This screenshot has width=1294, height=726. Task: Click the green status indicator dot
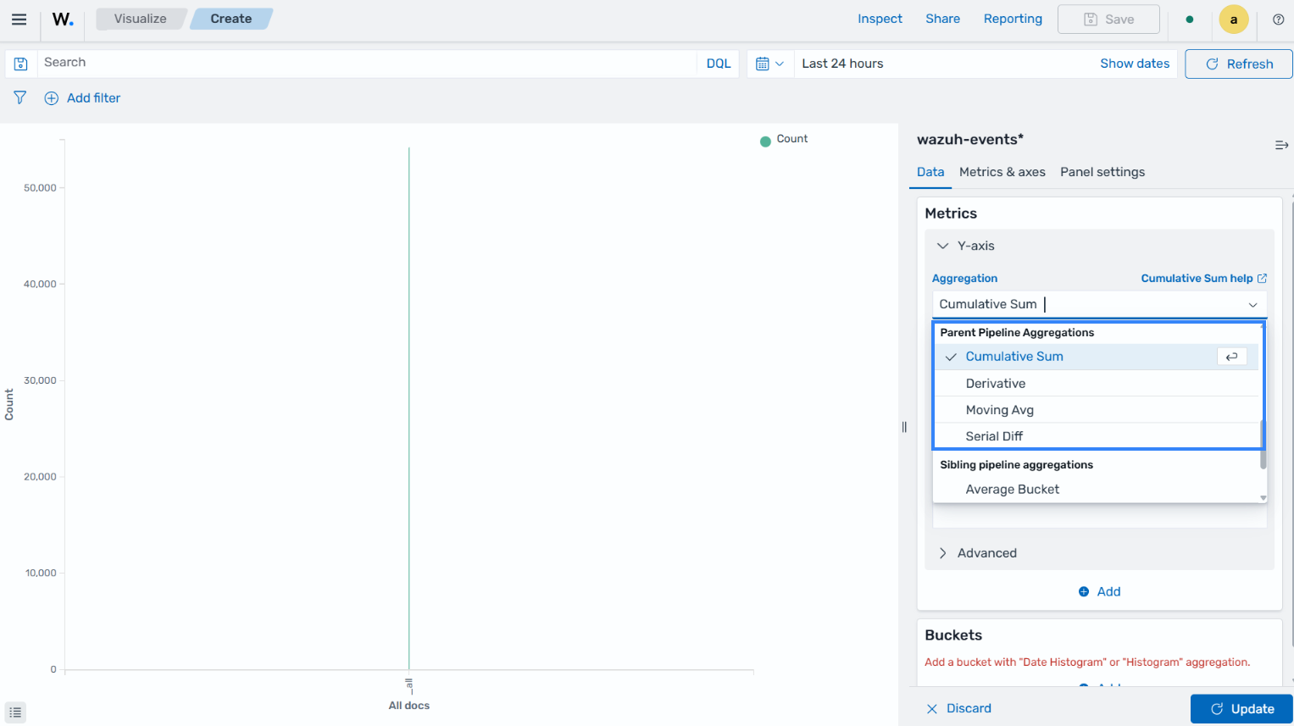pos(1190,19)
